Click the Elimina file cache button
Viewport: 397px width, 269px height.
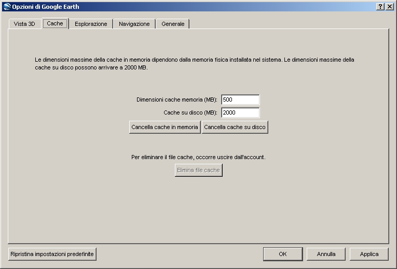(x=198, y=170)
